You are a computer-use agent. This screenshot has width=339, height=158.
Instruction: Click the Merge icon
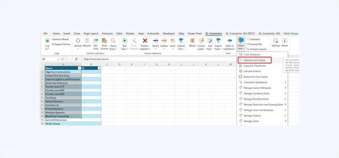[192, 41]
